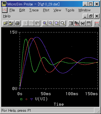Screen dimensions: 101x114
Task: Open the Trace menu
Action: tap(34, 10)
